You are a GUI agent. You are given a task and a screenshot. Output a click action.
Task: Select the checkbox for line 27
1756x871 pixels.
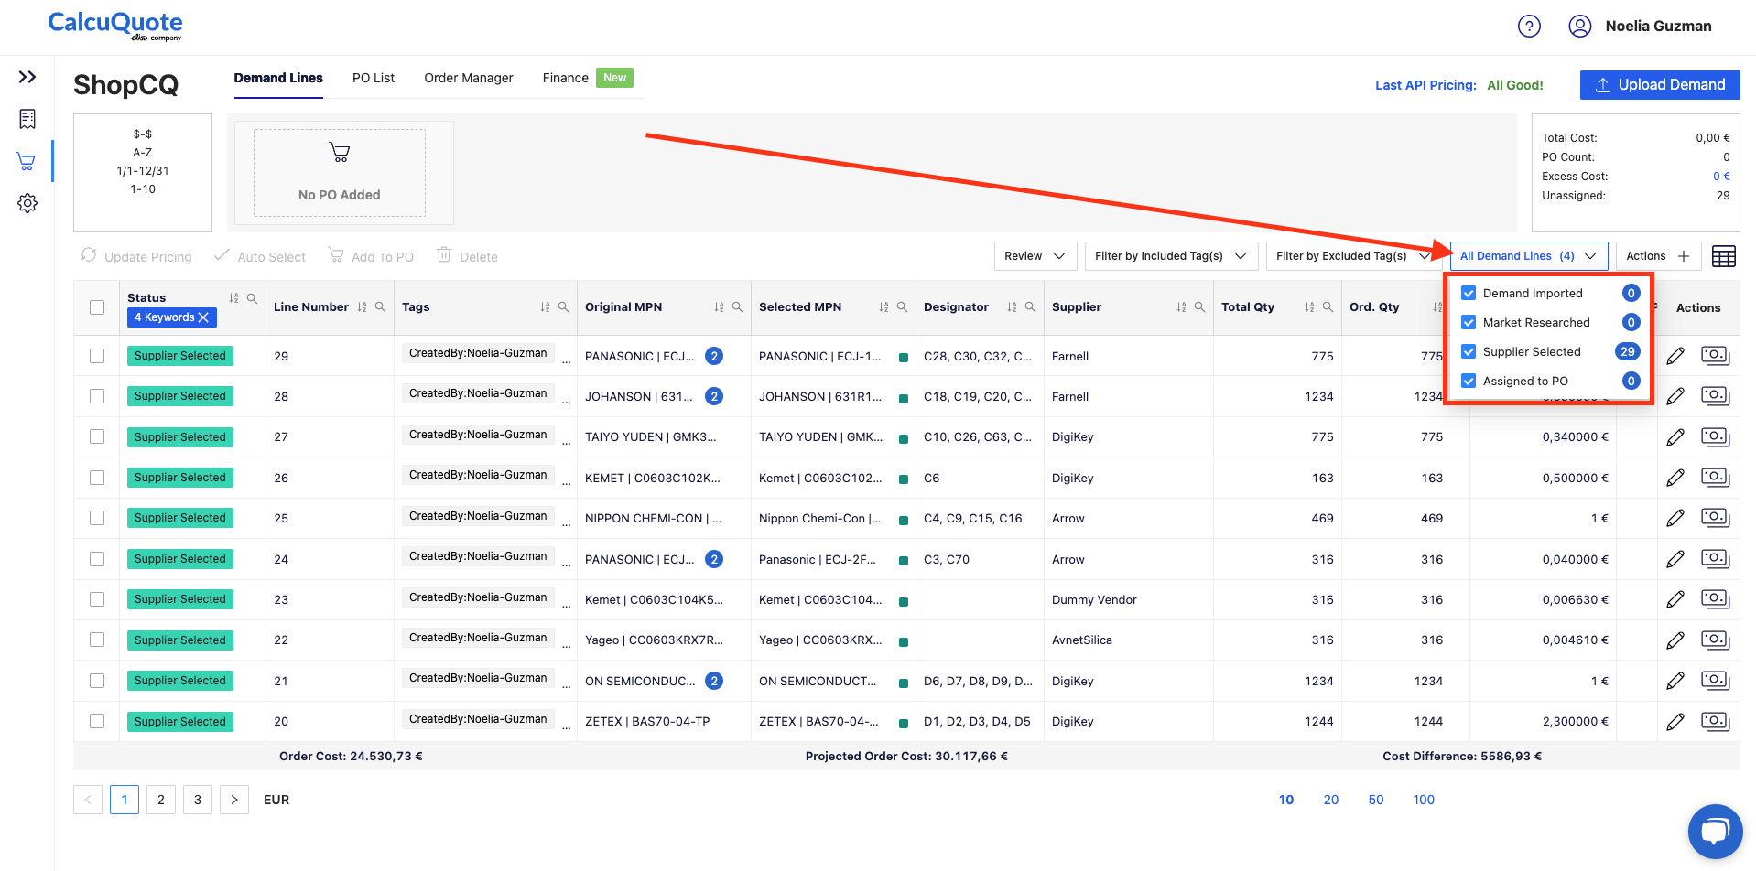click(97, 437)
